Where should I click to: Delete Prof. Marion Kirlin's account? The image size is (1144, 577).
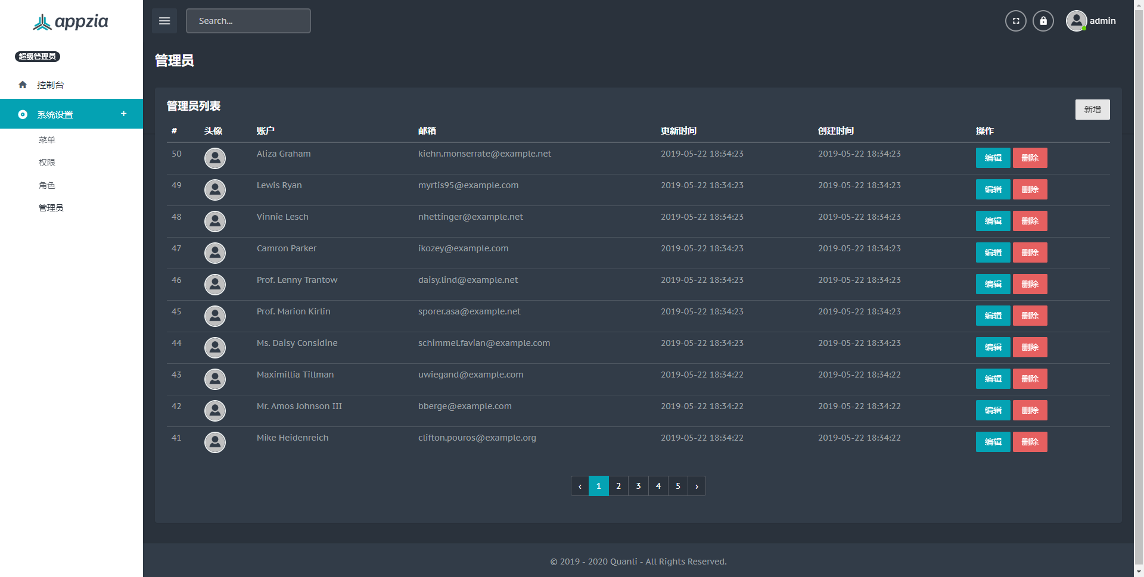[x=1030, y=316]
